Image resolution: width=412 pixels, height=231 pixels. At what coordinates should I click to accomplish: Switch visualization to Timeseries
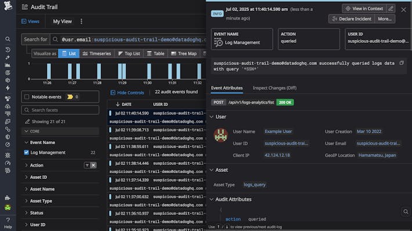[x=97, y=53]
